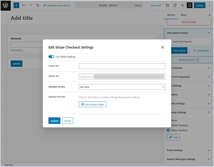Expand the Preset Settings panel
This screenshot has width=214, height=167.
tap(188, 150)
